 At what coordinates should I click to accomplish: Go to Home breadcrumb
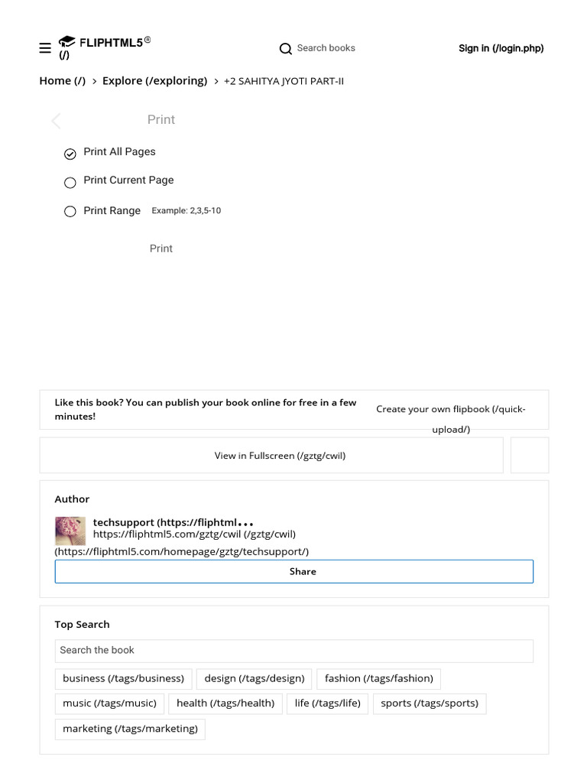pos(63,81)
